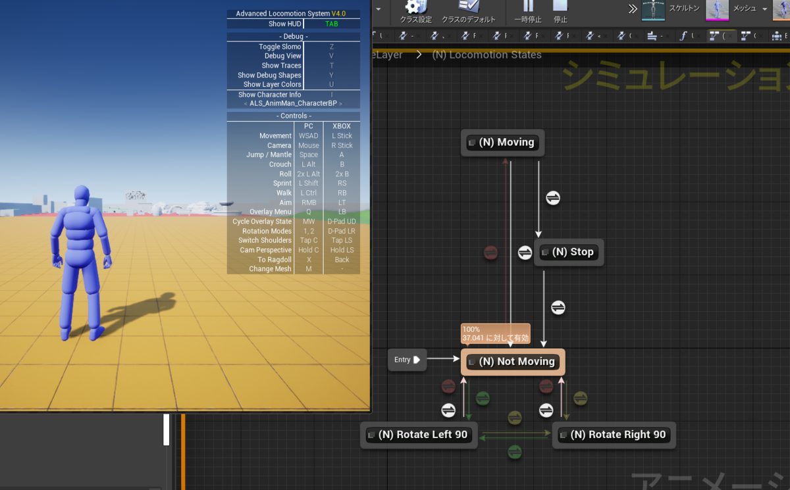Screen dimensions: 790x490
Task: Select the (N) Stop state node
Action: [569, 252]
